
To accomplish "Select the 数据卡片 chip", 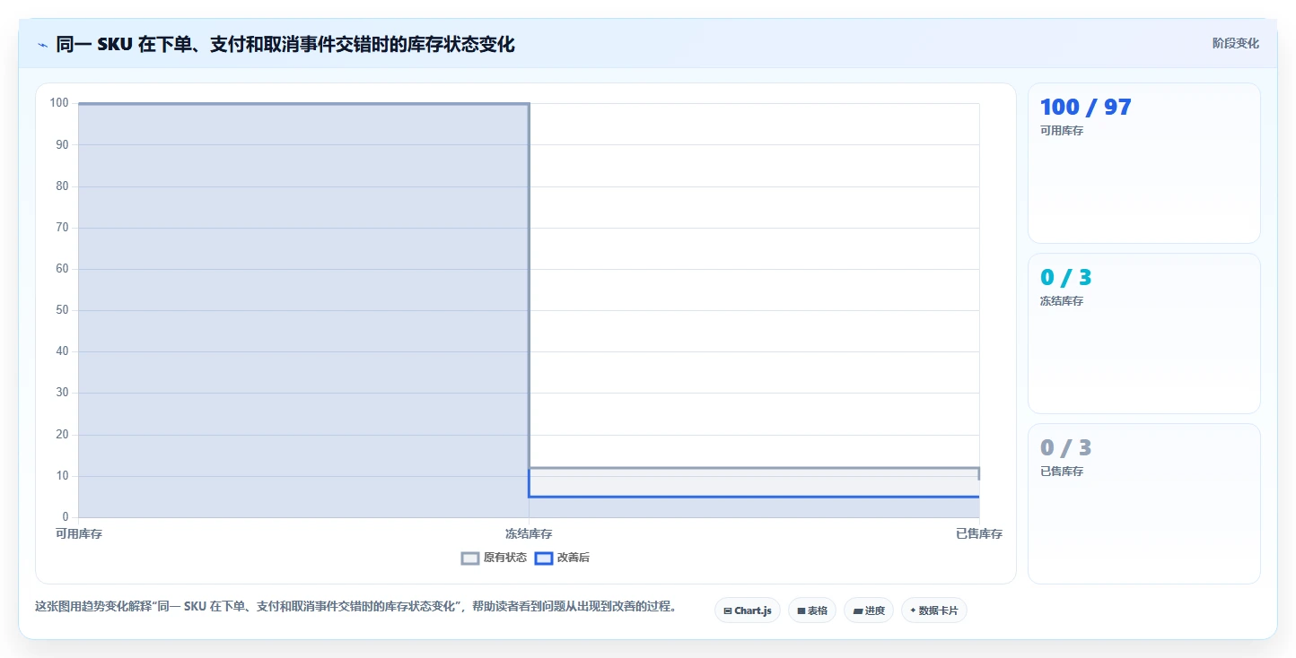I will (933, 610).
